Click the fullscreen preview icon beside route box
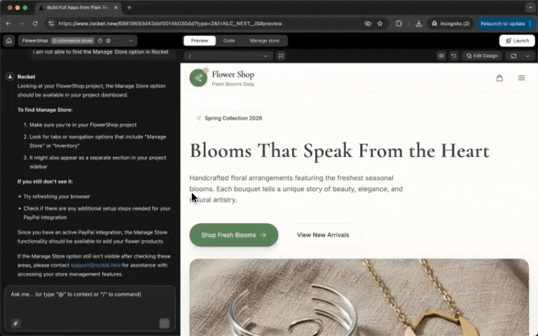Screen dimensions: 538x336 [x=281, y=56]
